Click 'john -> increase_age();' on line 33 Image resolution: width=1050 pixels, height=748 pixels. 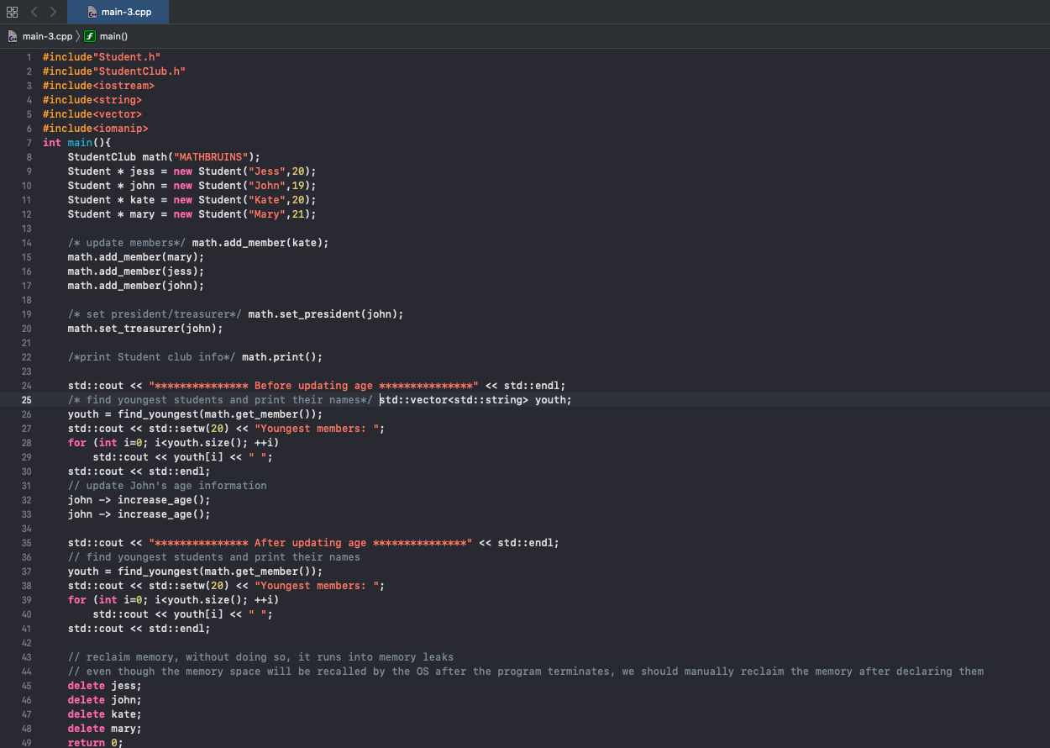coord(139,514)
